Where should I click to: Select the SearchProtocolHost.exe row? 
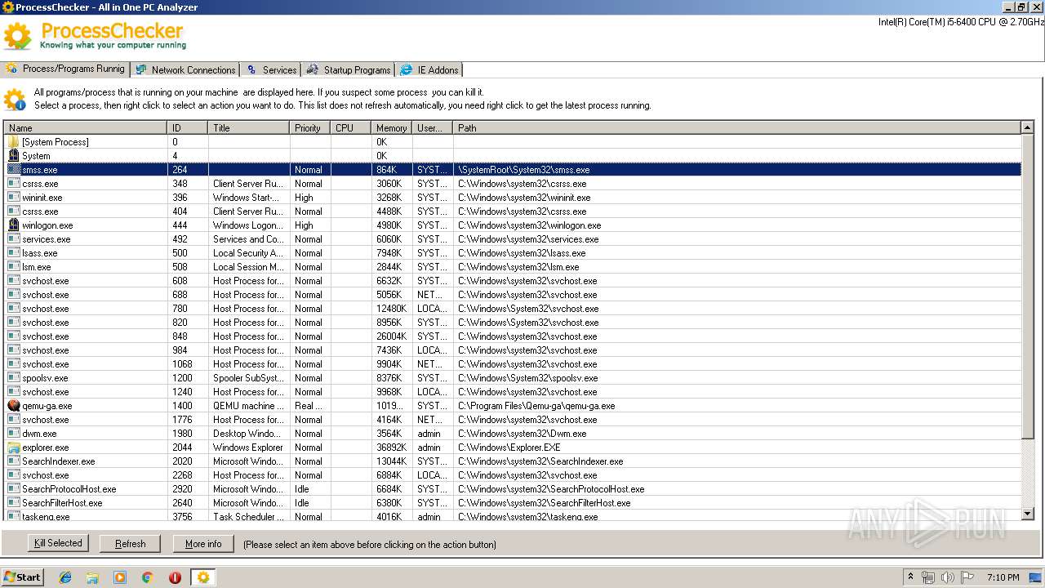point(513,488)
